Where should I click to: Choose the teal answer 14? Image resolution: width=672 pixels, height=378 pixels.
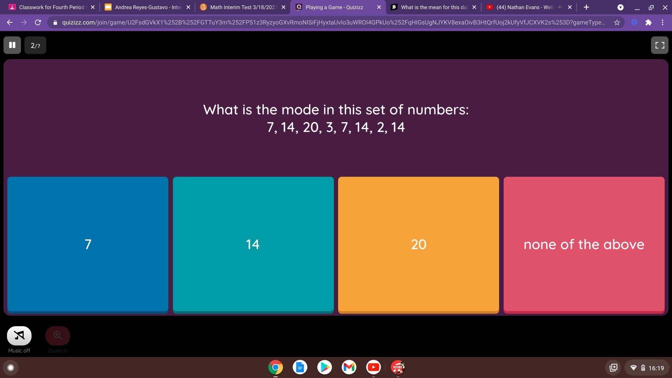point(253,244)
